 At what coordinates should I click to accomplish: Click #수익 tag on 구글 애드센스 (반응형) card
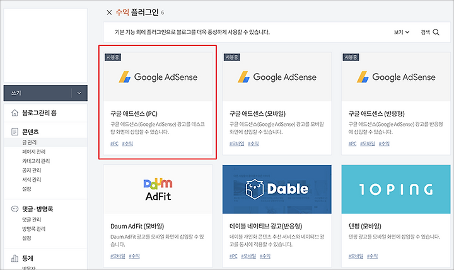384,143
